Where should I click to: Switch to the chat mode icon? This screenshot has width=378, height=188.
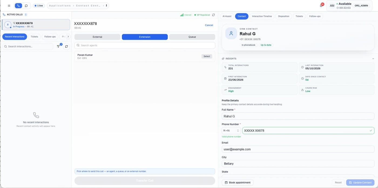tap(26, 6)
